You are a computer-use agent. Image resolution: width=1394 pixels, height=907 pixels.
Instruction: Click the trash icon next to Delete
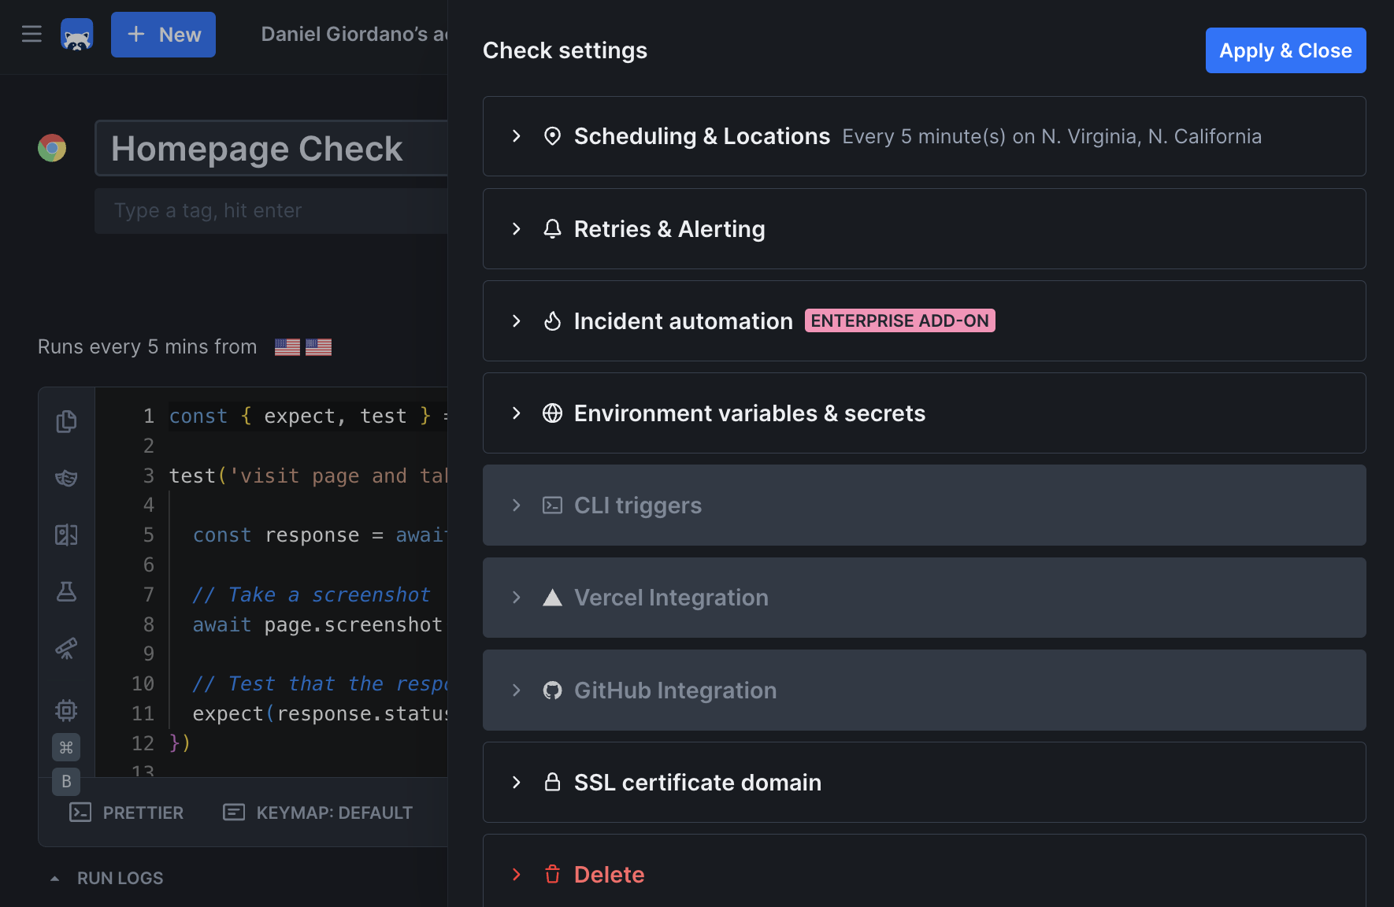[552, 874]
